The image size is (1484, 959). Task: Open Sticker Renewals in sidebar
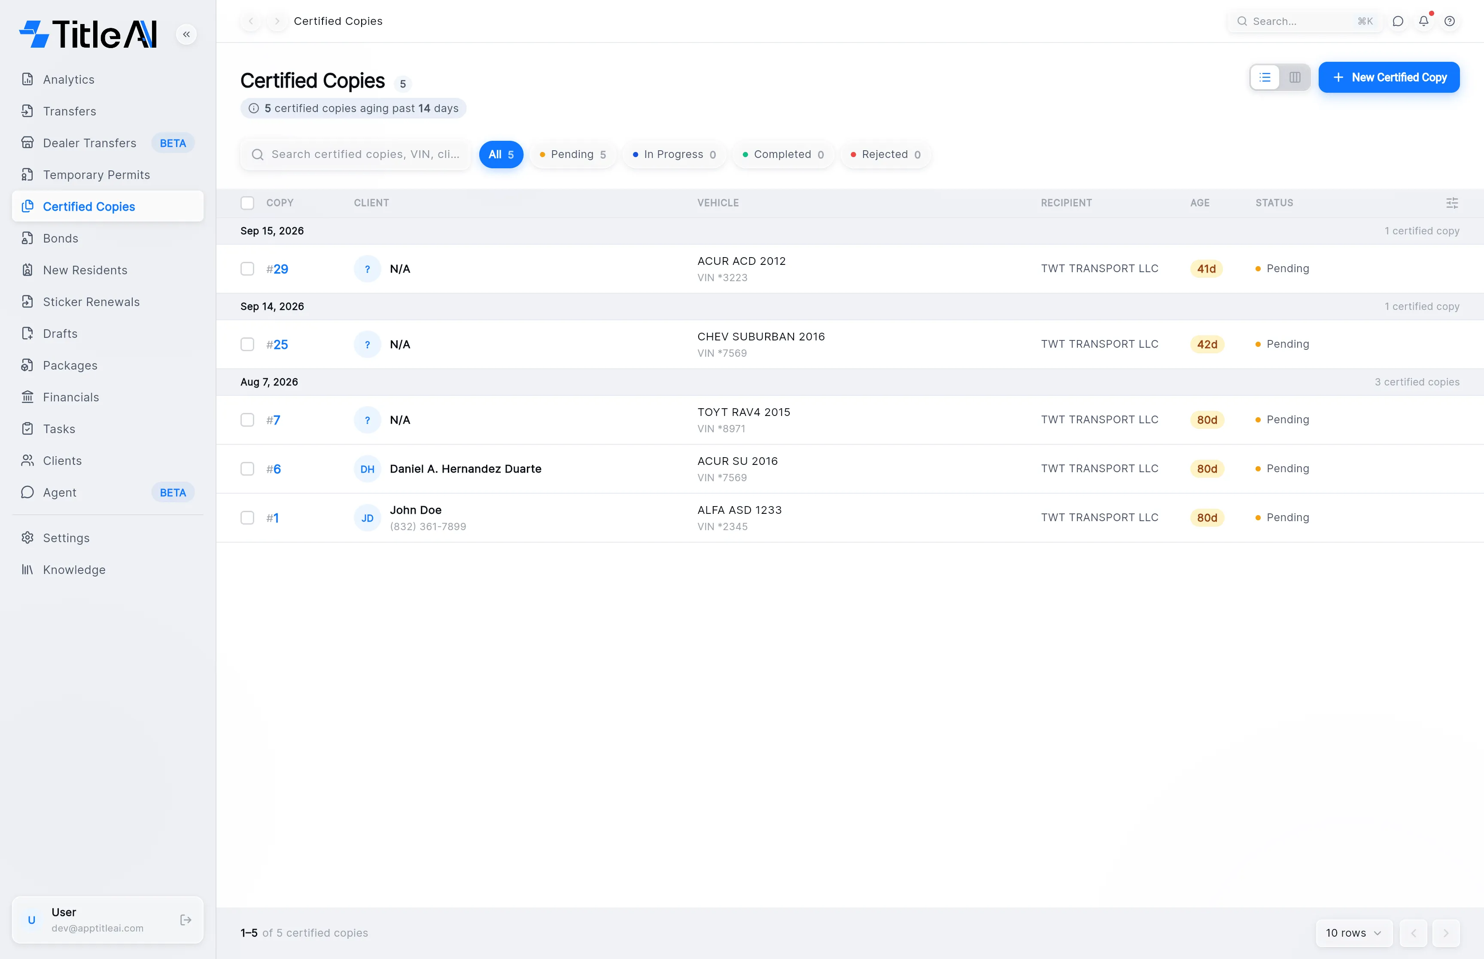coord(108,302)
